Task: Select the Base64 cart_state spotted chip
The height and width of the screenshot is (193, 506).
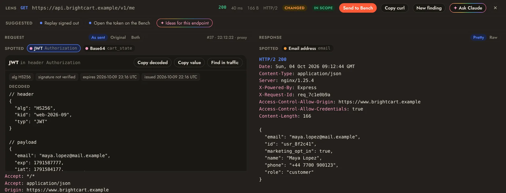Action: (x=109, y=48)
